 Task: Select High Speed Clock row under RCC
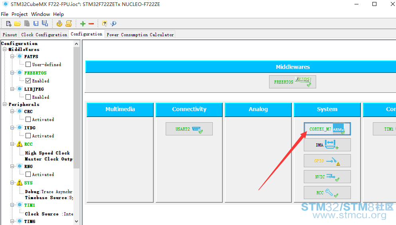click(47, 153)
